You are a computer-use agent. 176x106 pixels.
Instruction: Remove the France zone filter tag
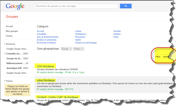point(82,49)
